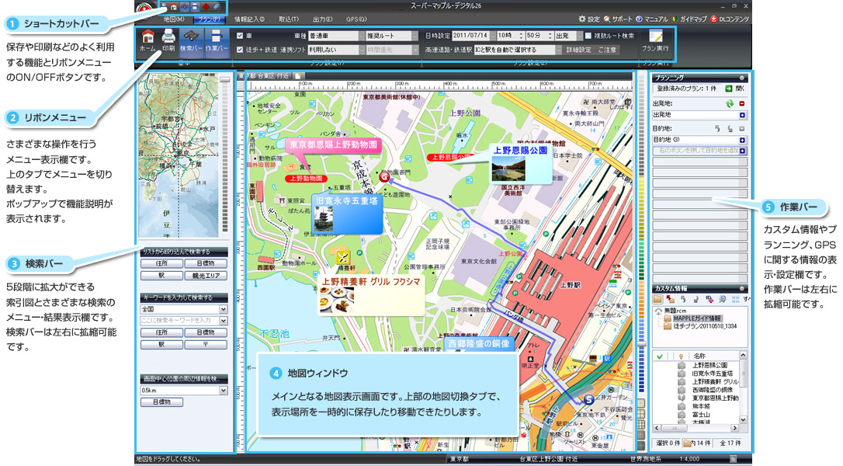
Task: Click the 観光エリア search button
Action: tap(206, 274)
